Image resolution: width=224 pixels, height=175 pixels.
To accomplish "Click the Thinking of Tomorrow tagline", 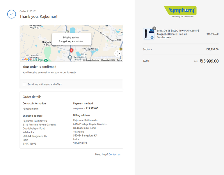I will pos(183,16).
